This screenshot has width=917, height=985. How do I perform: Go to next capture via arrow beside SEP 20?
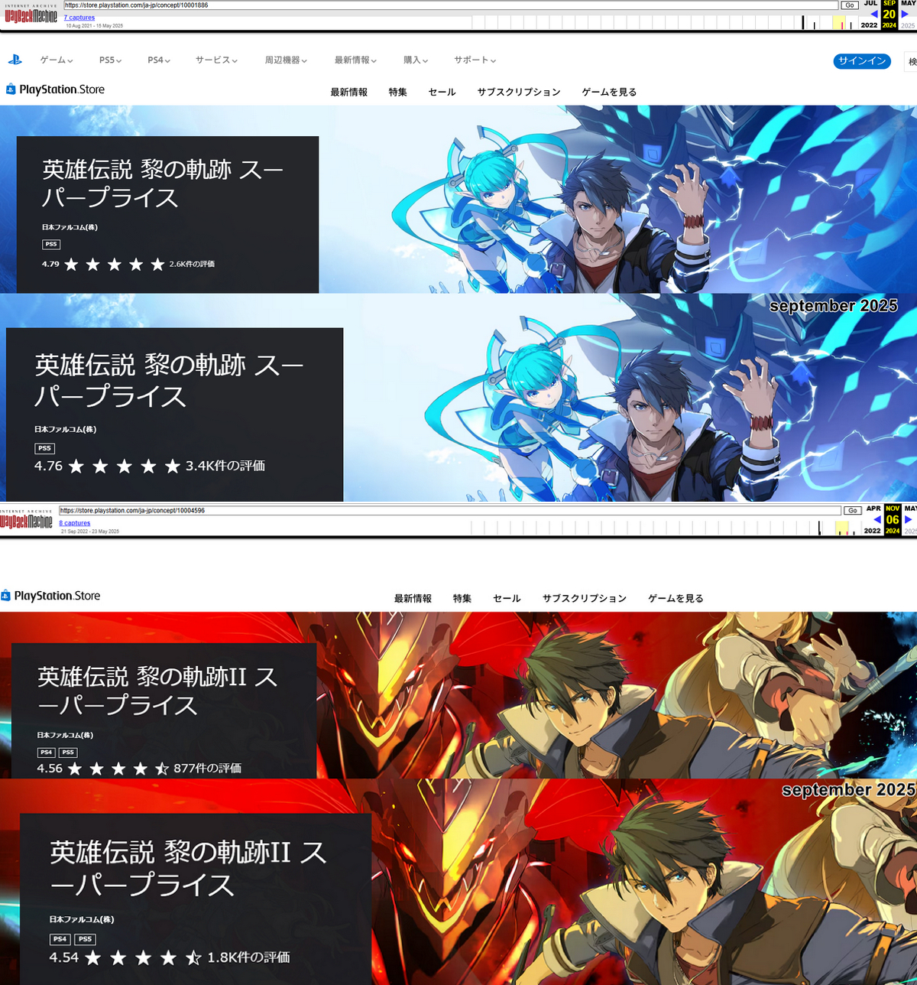click(x=905, y=14)
